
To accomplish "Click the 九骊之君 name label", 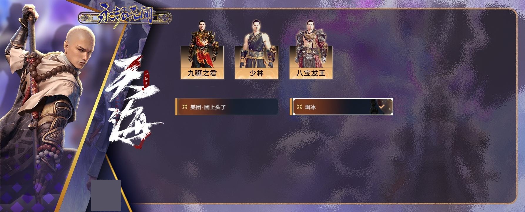I will click(x=202, y=73).
